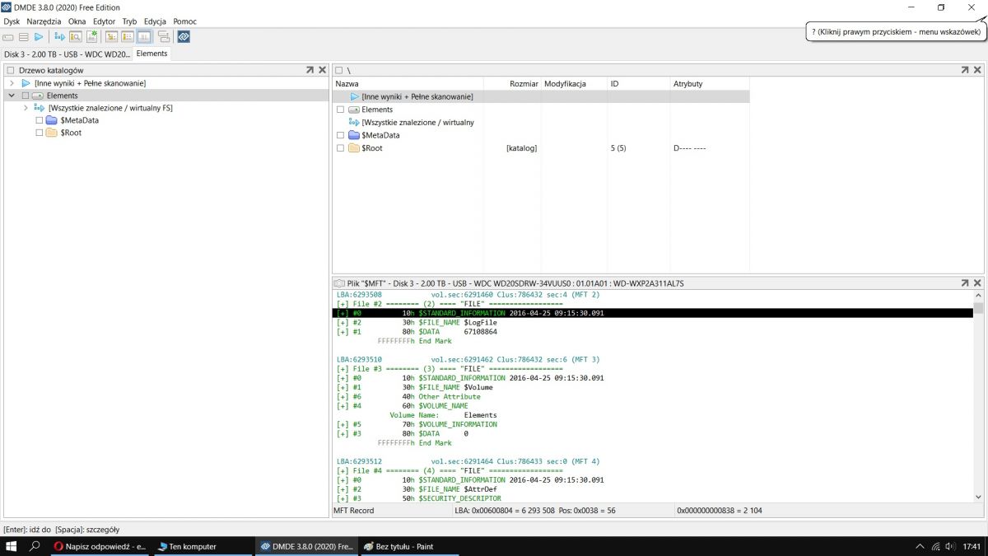The image size is (988, 556).
Task: Close the $MFT editor panel
Action: pyautogui.click(x=977, y=283)
